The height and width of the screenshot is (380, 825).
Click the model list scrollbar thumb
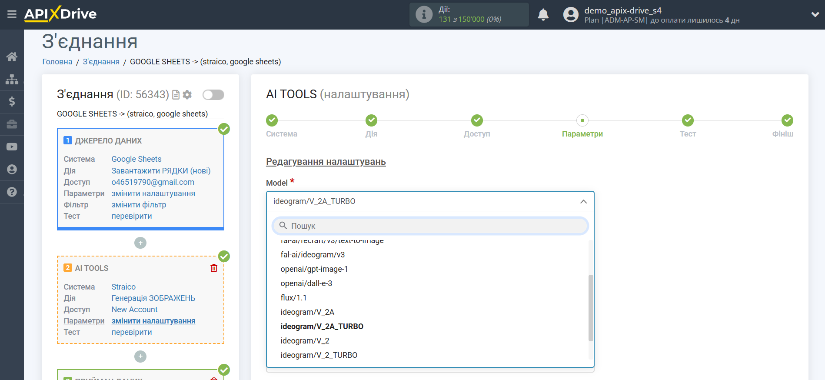590,308
